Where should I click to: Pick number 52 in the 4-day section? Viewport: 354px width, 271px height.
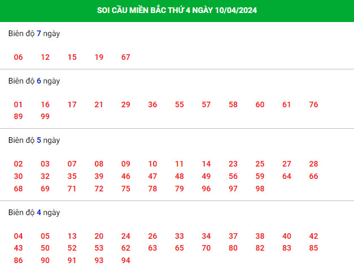[x=72, y=248]
